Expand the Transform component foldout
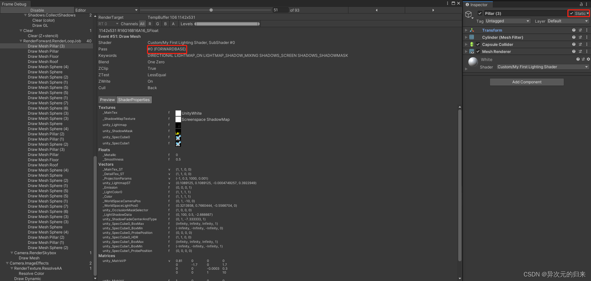 [466, 30]
